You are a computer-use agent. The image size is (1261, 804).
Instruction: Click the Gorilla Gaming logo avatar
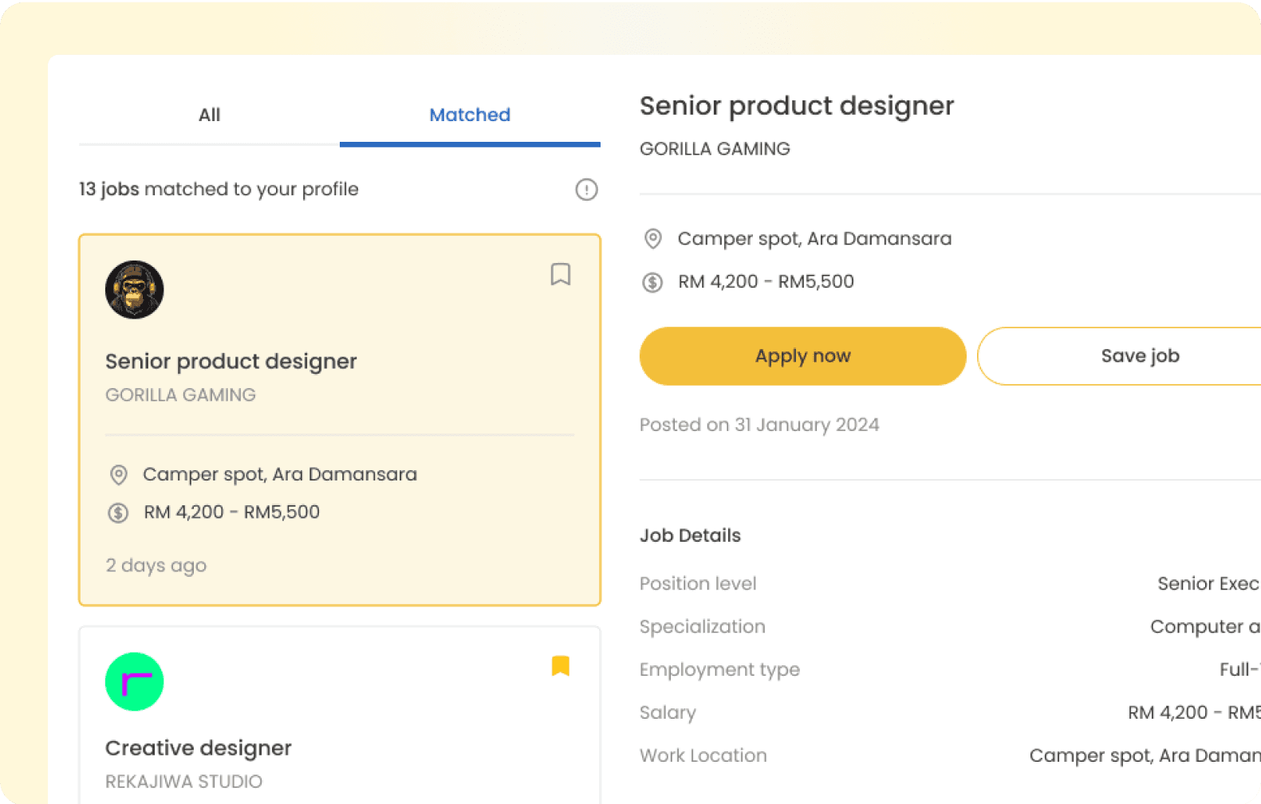[135, 290]
